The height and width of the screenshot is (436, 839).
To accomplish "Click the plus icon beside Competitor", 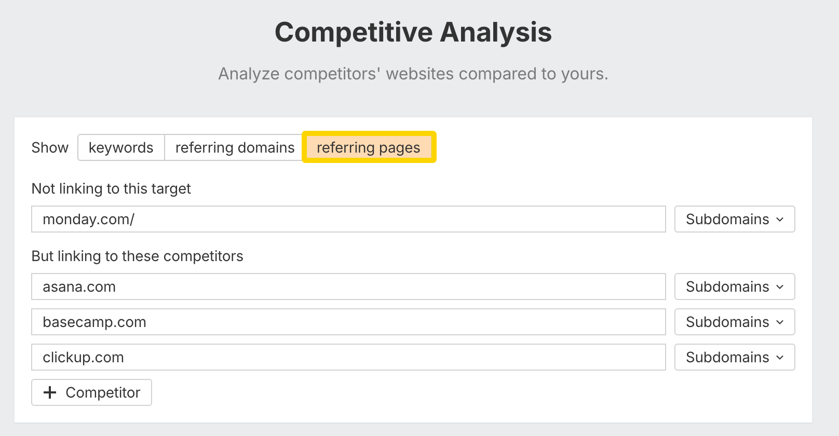I will pyautogui.click(x=50, y=392).
